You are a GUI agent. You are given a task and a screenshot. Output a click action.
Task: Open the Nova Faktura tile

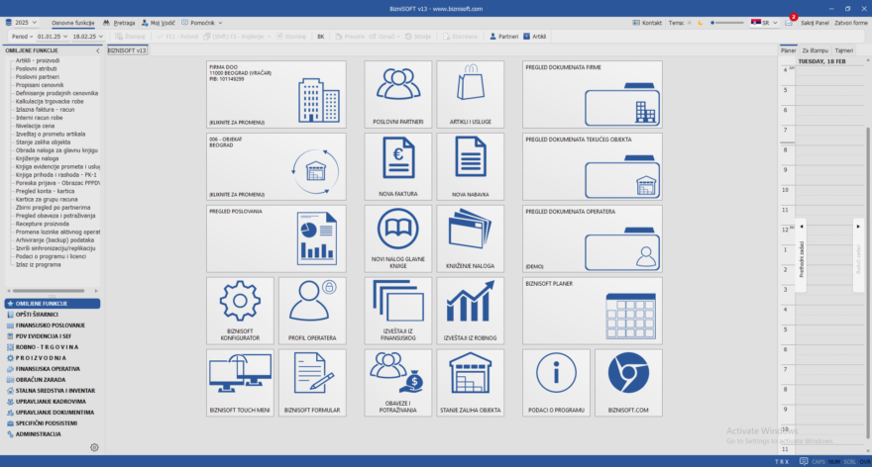click(x=397, y=166)
